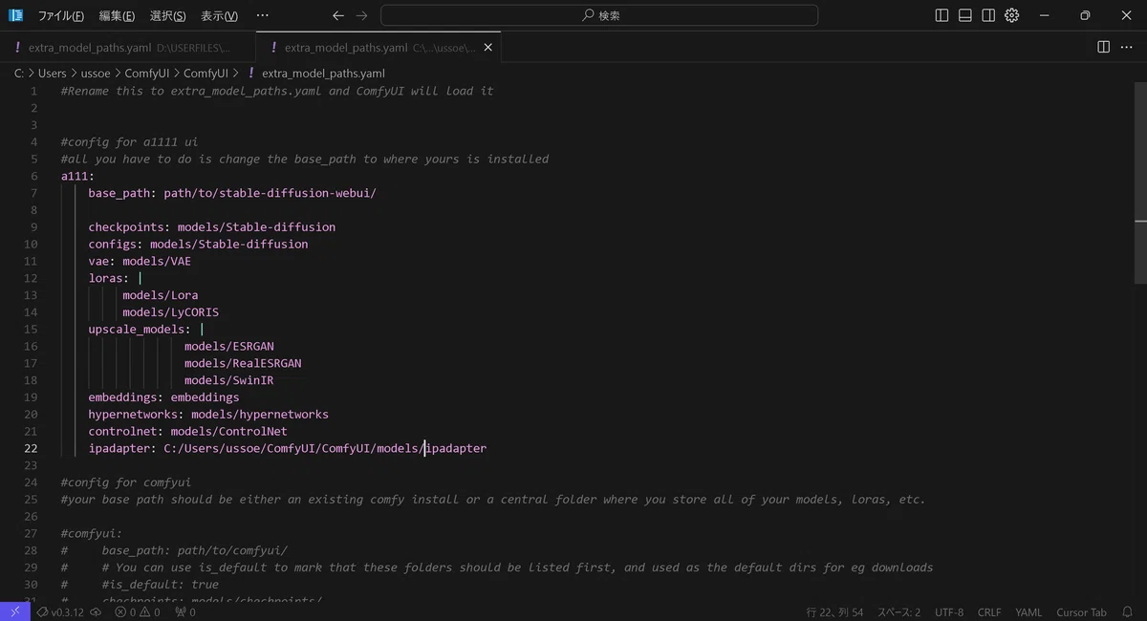Change language mode via YAML item
This screenshot has height=621, width=1147.
1028,612
